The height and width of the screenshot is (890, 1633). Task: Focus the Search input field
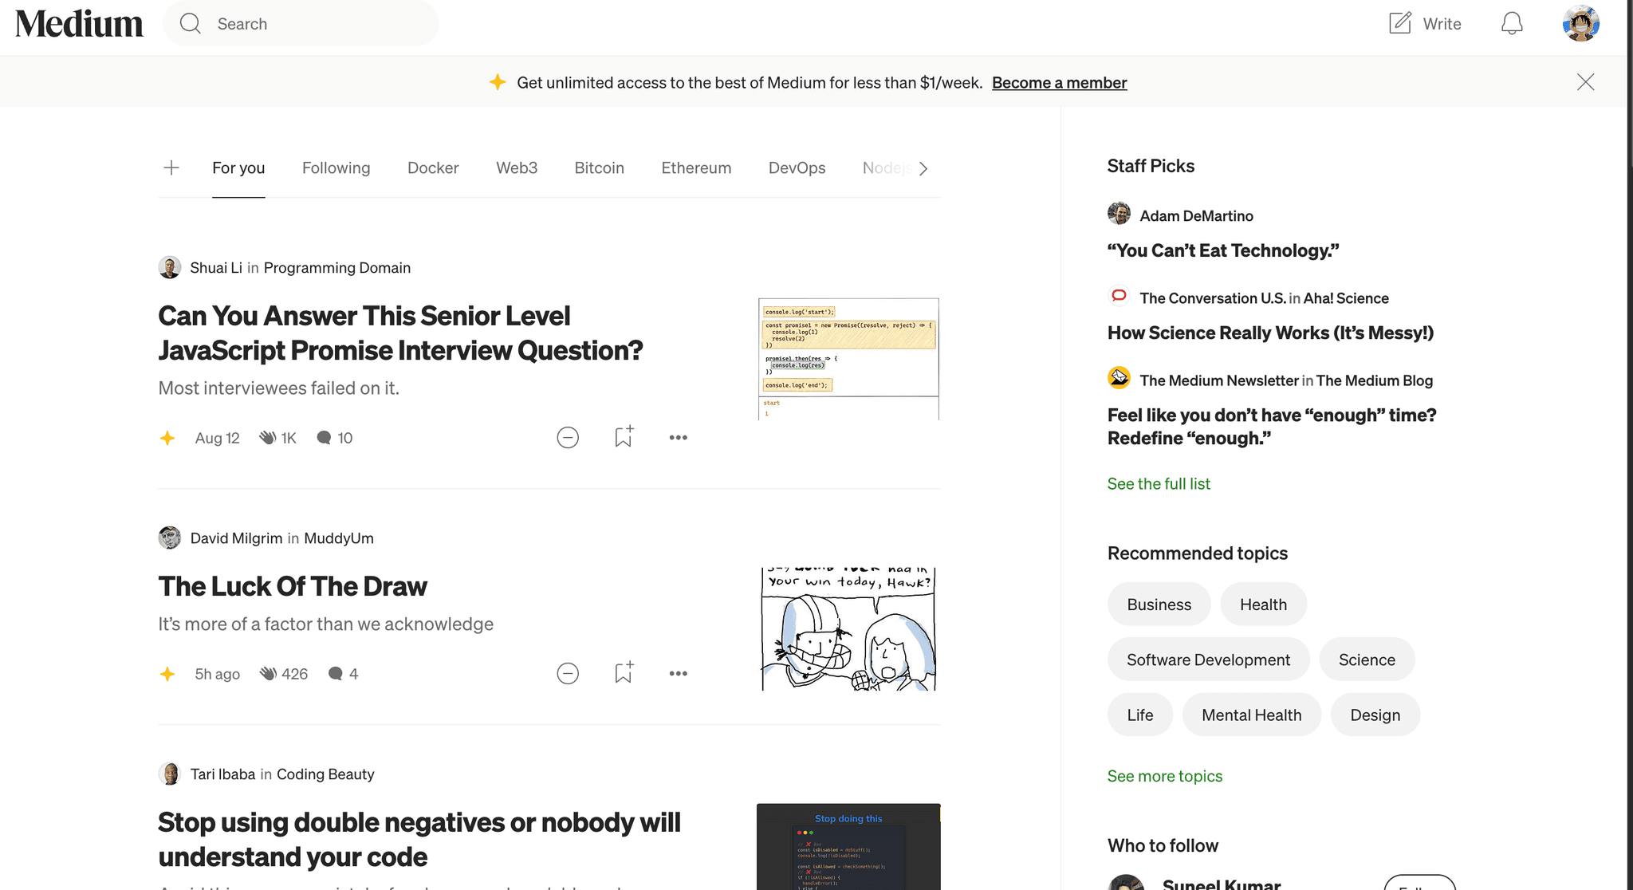point(301,24)
